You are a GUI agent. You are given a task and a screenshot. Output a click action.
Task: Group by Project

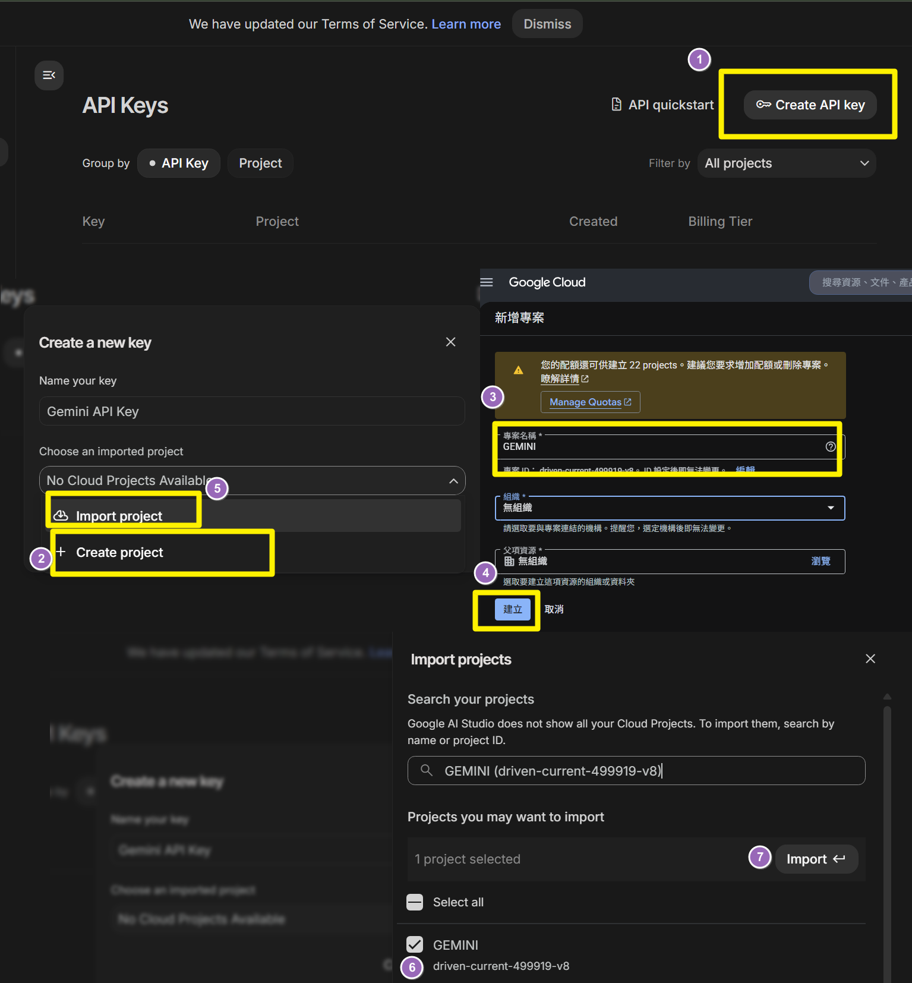260,163
